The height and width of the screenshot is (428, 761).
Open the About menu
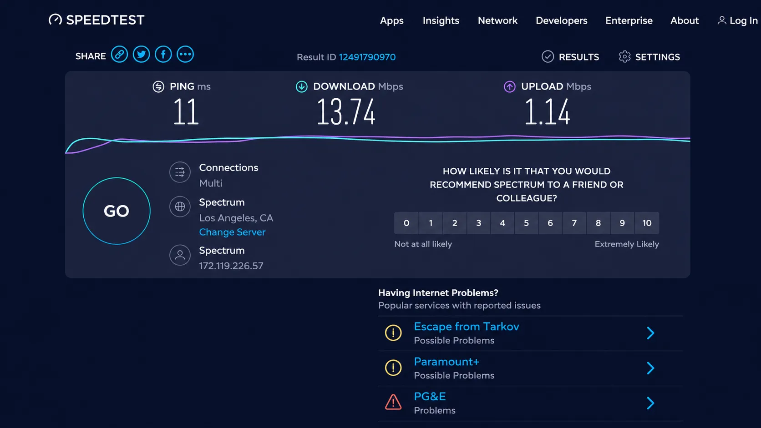[685, 20]
